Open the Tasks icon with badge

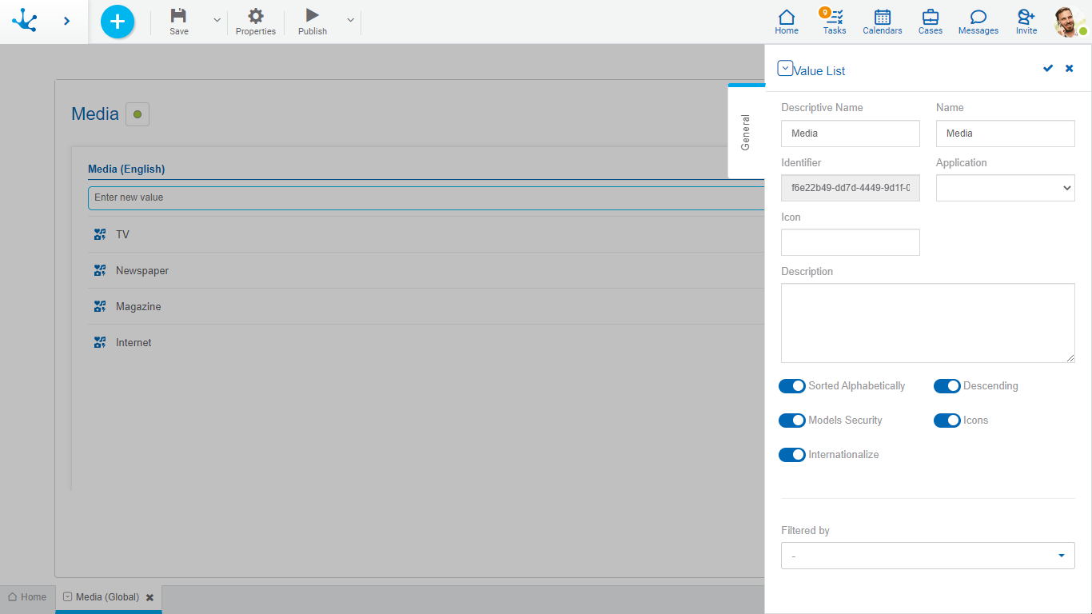[835, 18]
